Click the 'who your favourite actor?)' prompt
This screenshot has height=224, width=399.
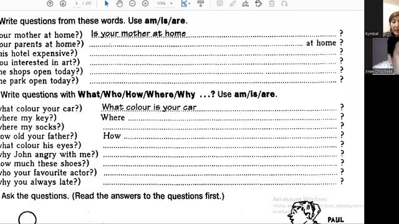pyautogui.click(x=49, y=173)
